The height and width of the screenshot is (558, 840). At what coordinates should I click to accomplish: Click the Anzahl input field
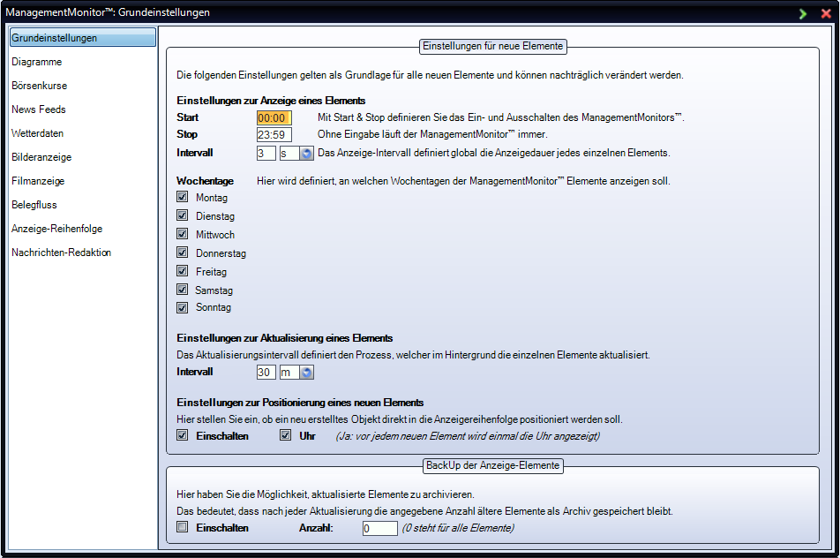[x=379, y=529]
